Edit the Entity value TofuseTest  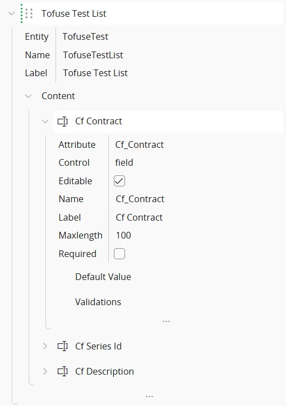coord(85,36)
